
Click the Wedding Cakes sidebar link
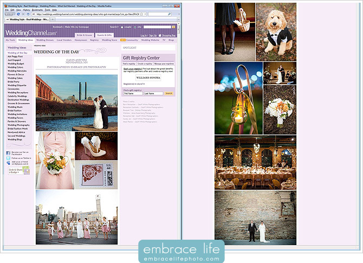tap(15, 78)
